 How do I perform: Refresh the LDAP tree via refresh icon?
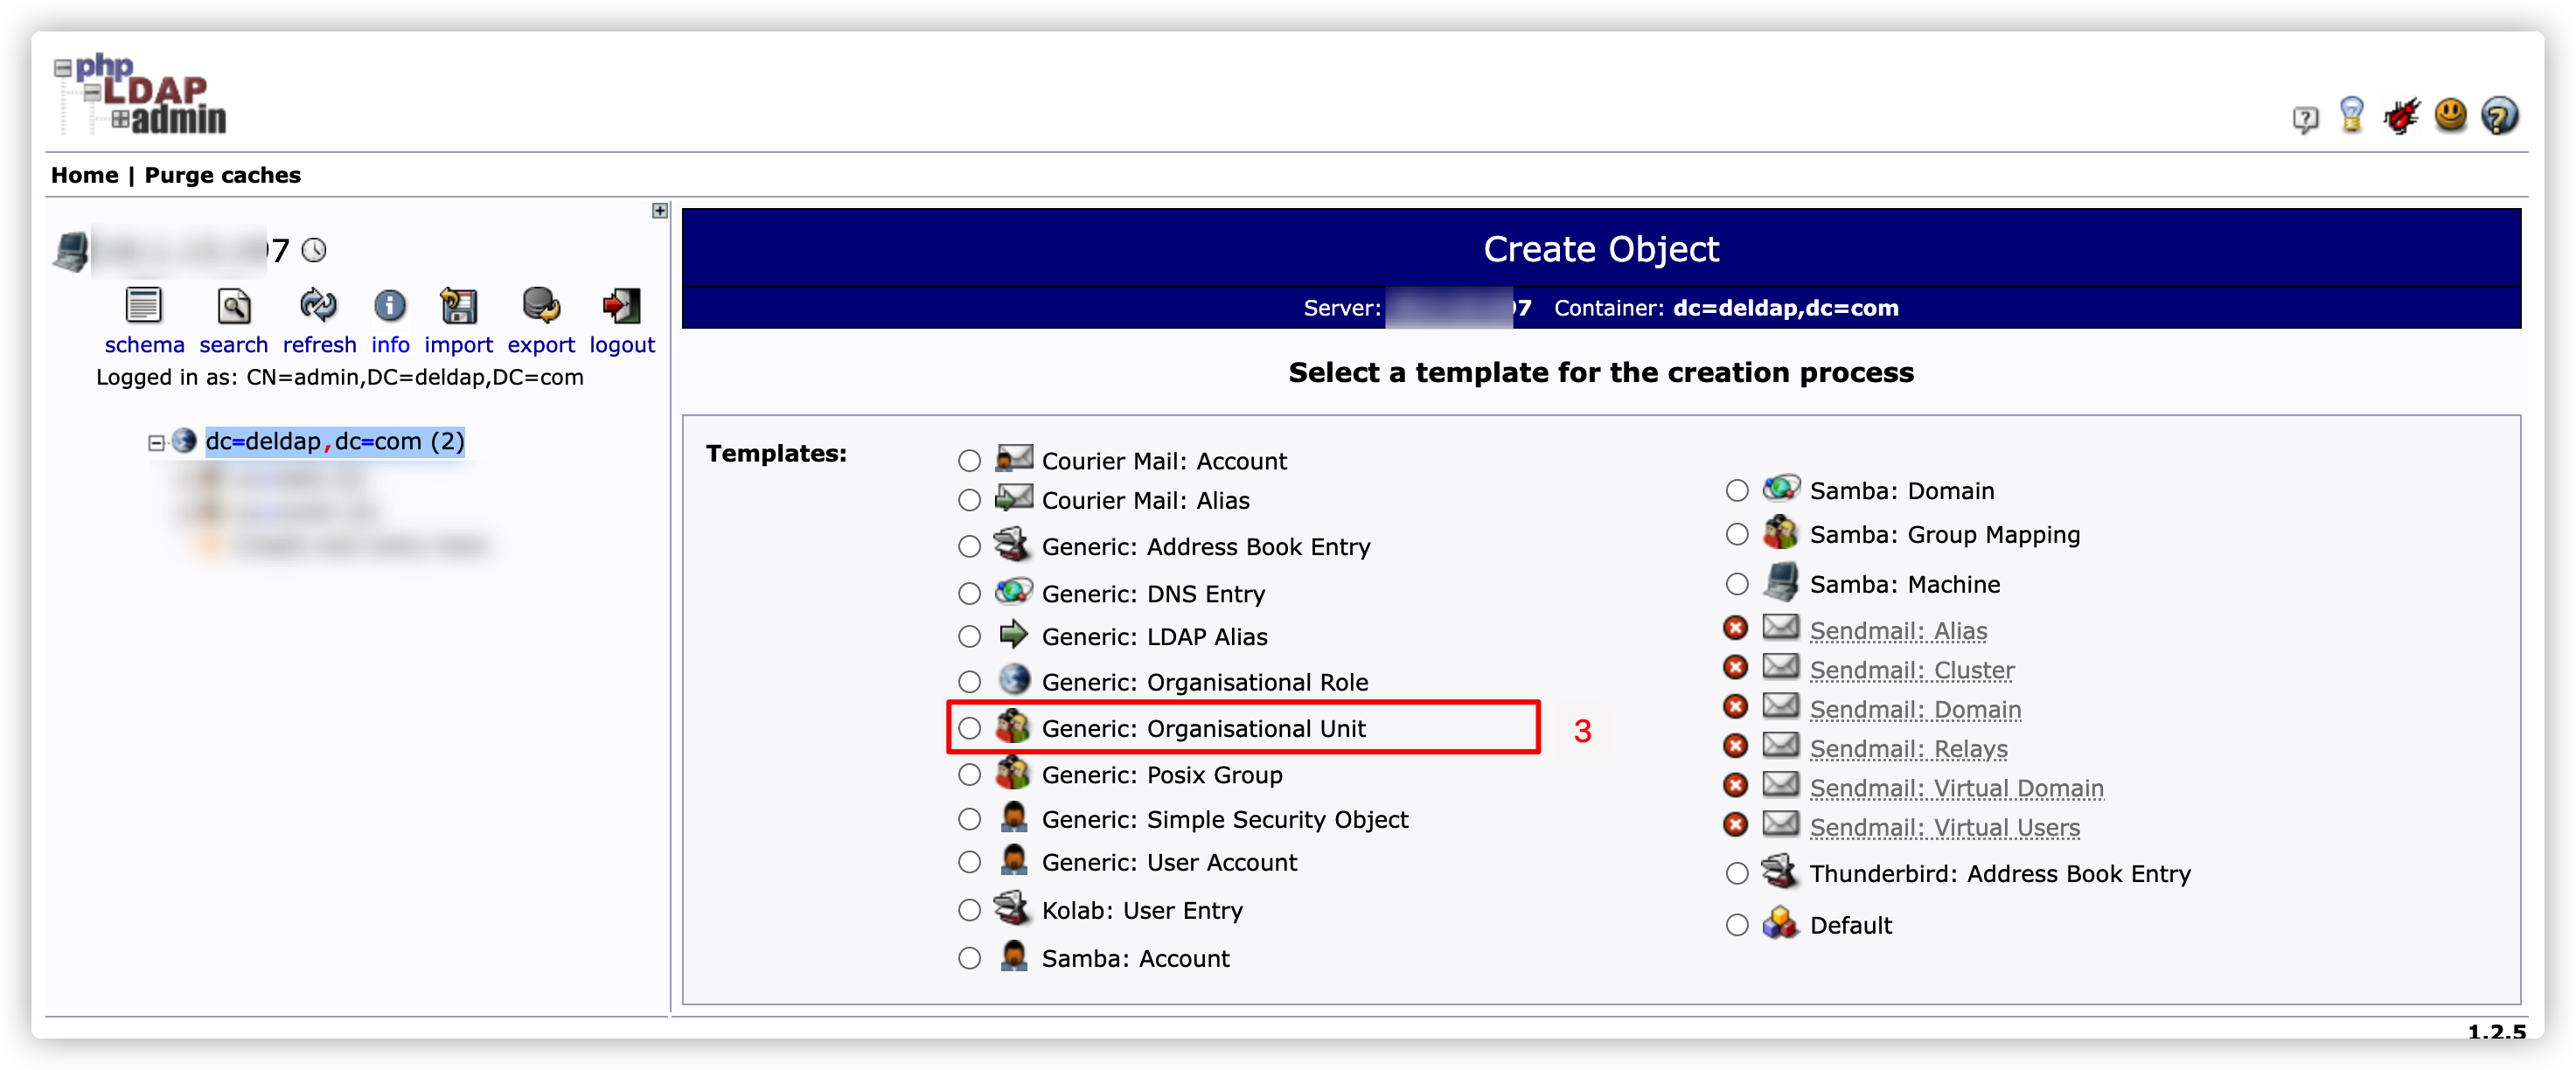click(318, 306)
